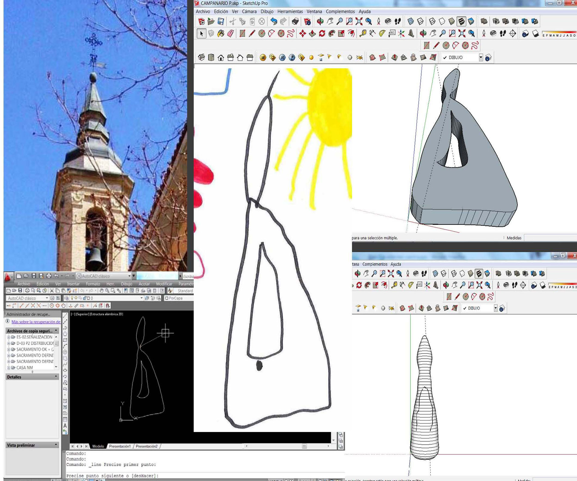Click the Iso house view icon
The height and width of the screenshot is (481, 577).
[x=202, y=57]
